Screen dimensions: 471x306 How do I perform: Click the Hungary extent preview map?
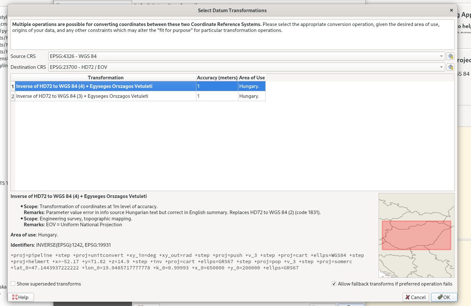tap(416, 235)
